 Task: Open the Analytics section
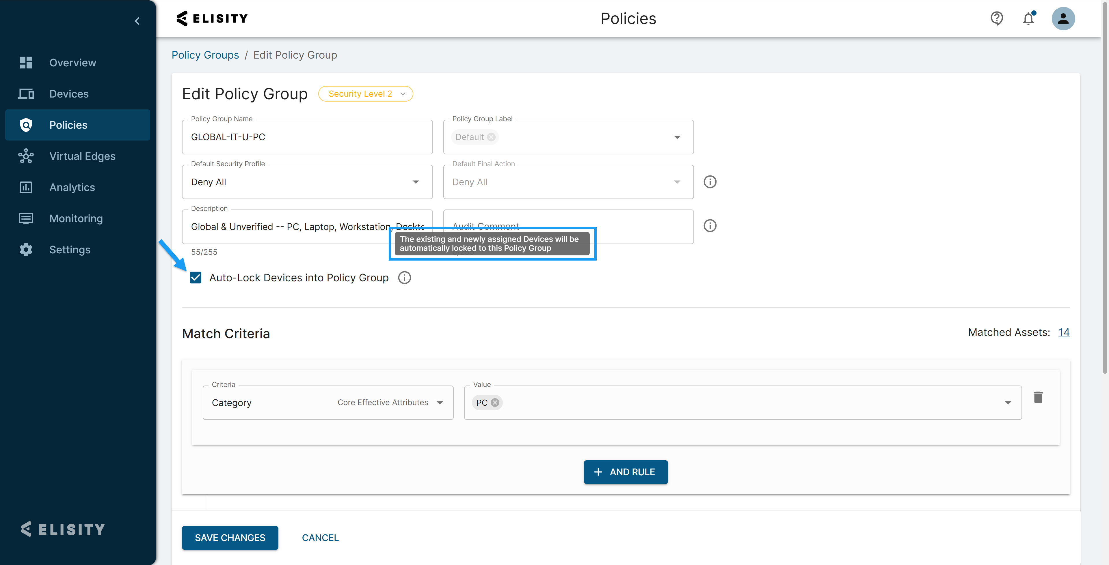pos(72,187)
